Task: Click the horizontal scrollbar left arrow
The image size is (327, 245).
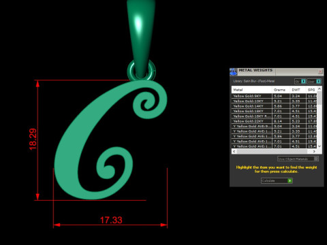Action: coord(234,151)
